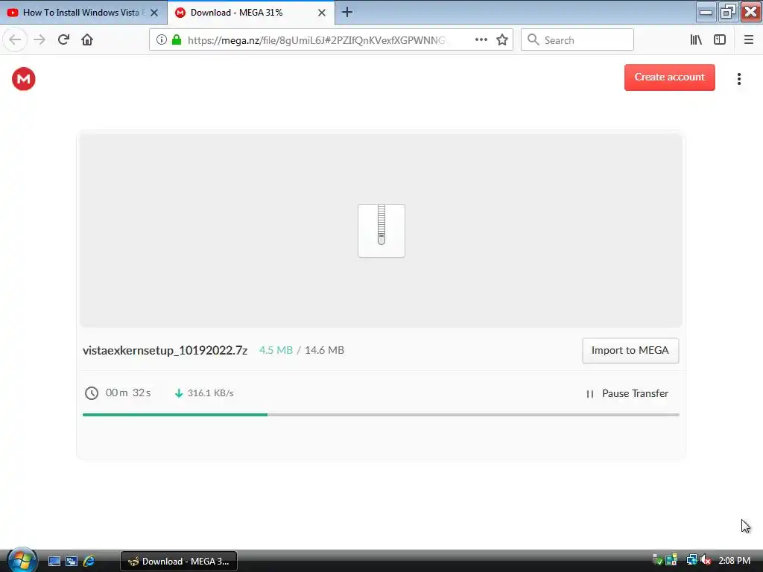Click the green secure connection padlock
Image resolution: width=763 pixels, height=572 pixels.
(x=177, y=40)
